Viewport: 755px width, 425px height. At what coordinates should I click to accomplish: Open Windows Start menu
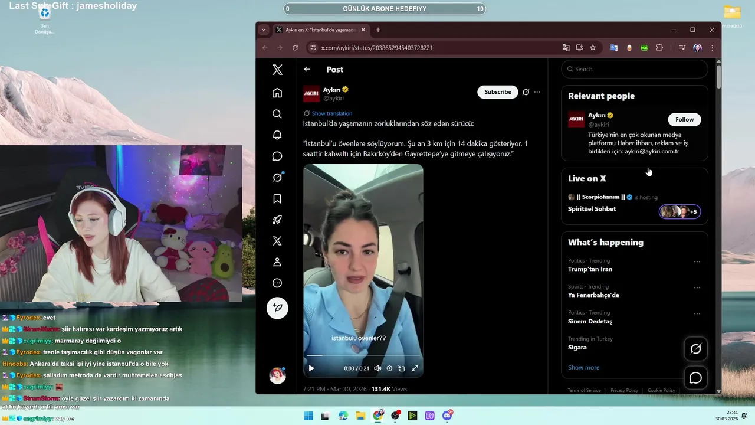[x=308, y=416]
